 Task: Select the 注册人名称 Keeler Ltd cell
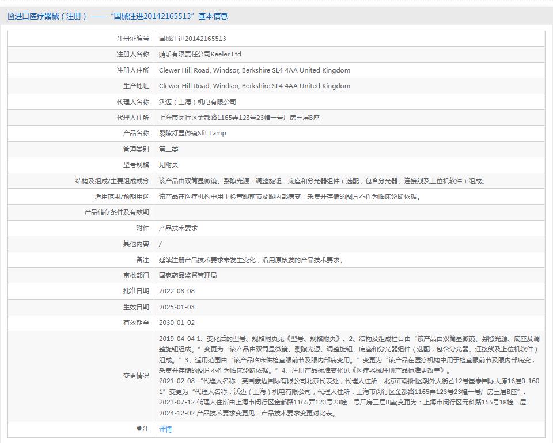(x=199, y=54)
